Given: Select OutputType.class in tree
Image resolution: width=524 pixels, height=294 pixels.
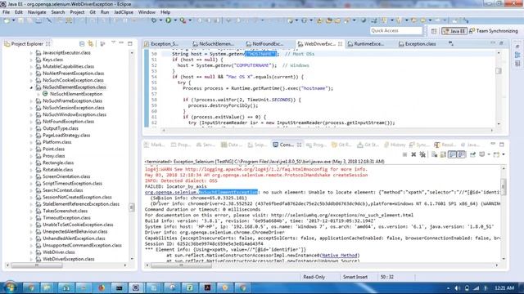Looking at the screenshot, I should [x=60, y=128].
